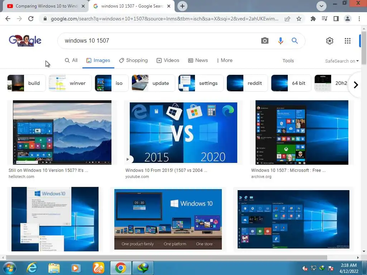Image resolution: width=367 pixels, height=275 pixels.
Task: Click the horizontal scrollbar at the page bottom
Action: coord(166,257)
